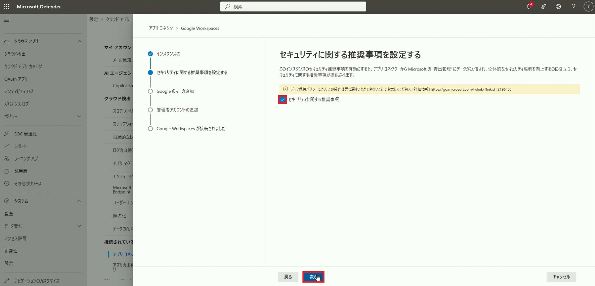Screen dimensions: 595x286
Task: Open OAuth アプリ in sidebar
Action: click(16, 79)
